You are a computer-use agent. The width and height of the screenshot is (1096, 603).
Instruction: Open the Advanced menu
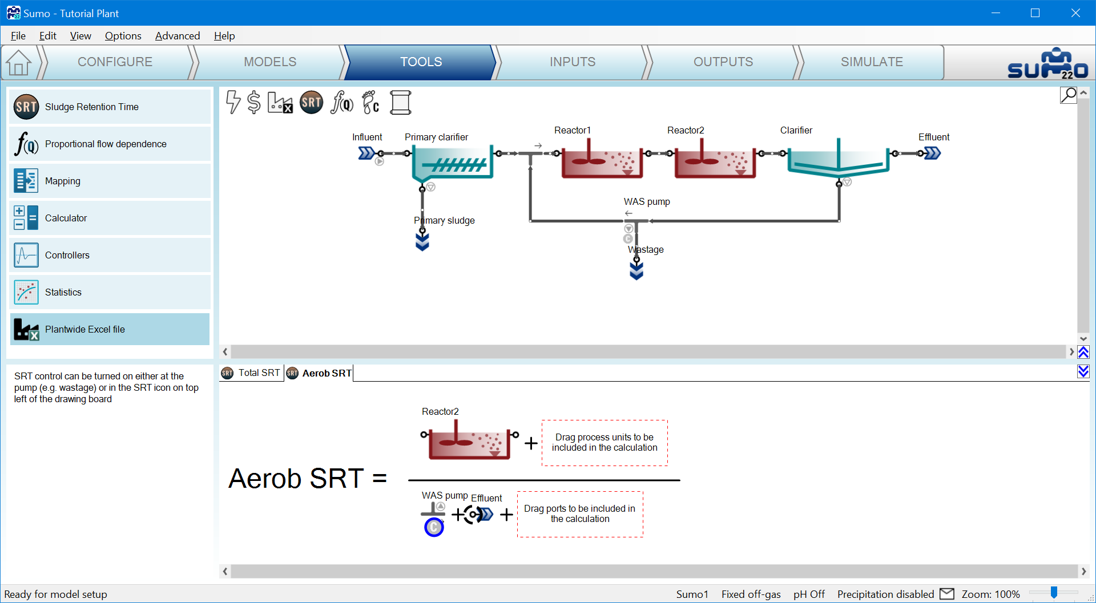point(177,36)
